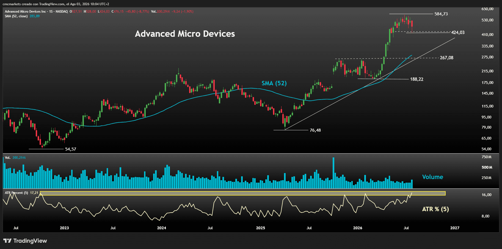Click the 250M volume axis label
502x249 pixels.
(487, 178)
